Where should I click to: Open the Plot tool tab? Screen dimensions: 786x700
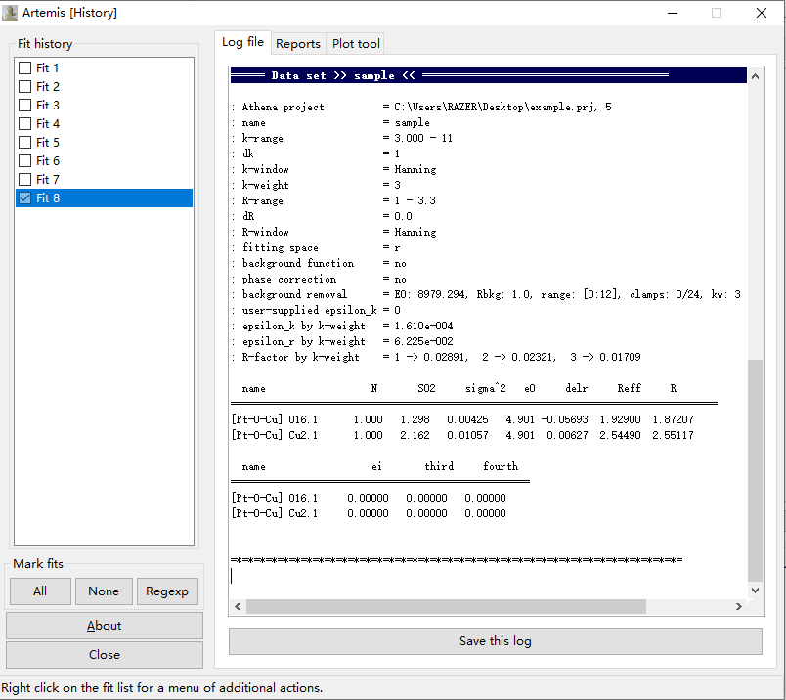tap(356, 43)
